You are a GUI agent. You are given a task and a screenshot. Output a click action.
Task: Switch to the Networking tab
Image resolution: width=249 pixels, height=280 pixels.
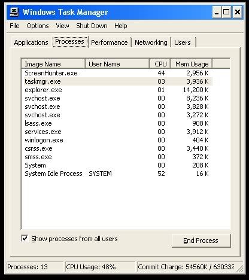point(151,42)
